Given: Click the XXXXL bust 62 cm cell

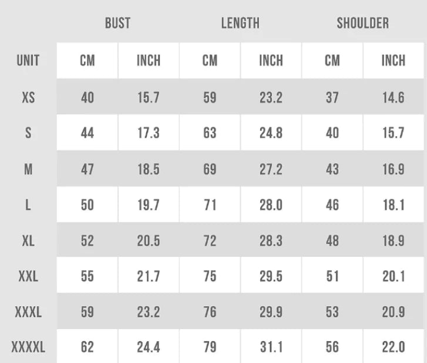Looking at the screenshot, I should [87, 347].
